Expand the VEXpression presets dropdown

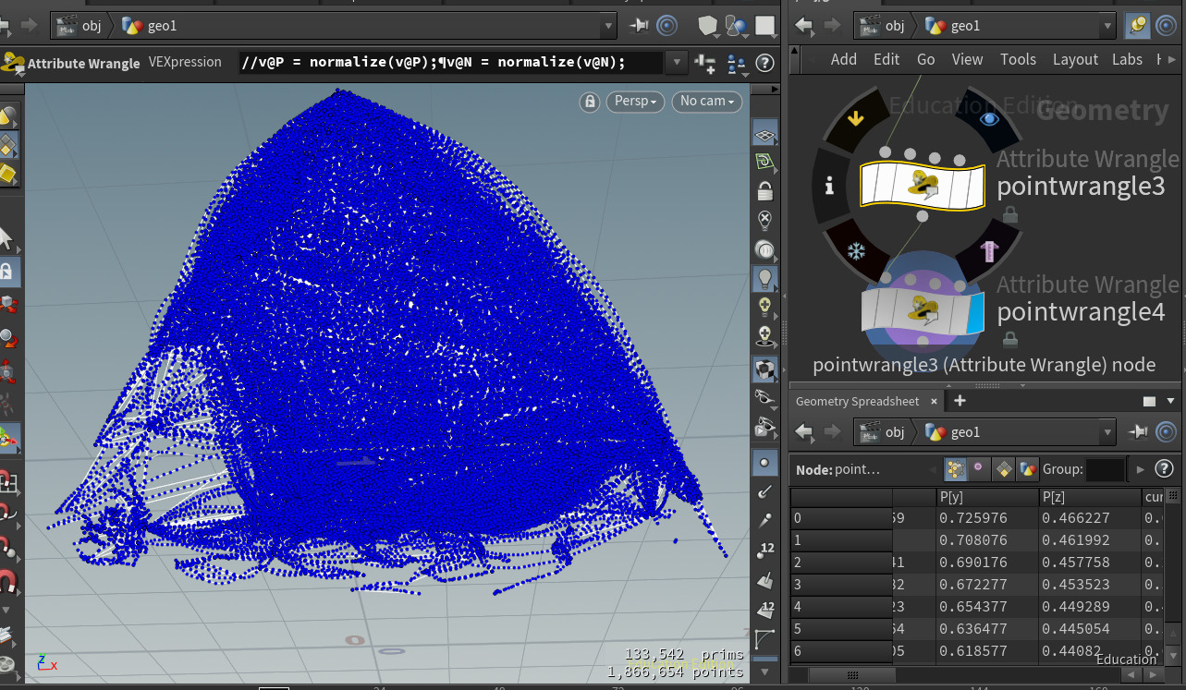tap(677, 63)
